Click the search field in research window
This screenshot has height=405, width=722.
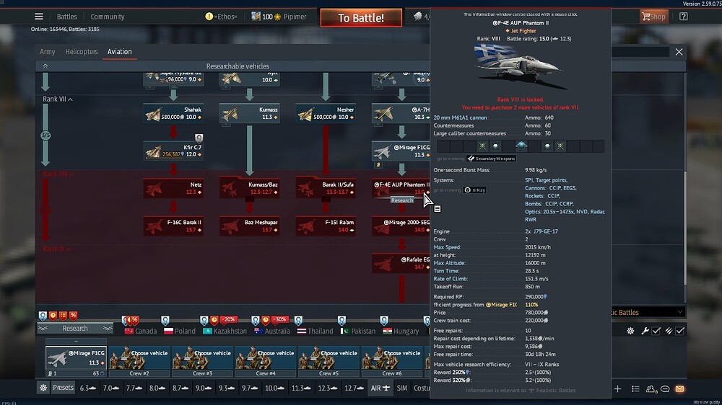point(640,52)
